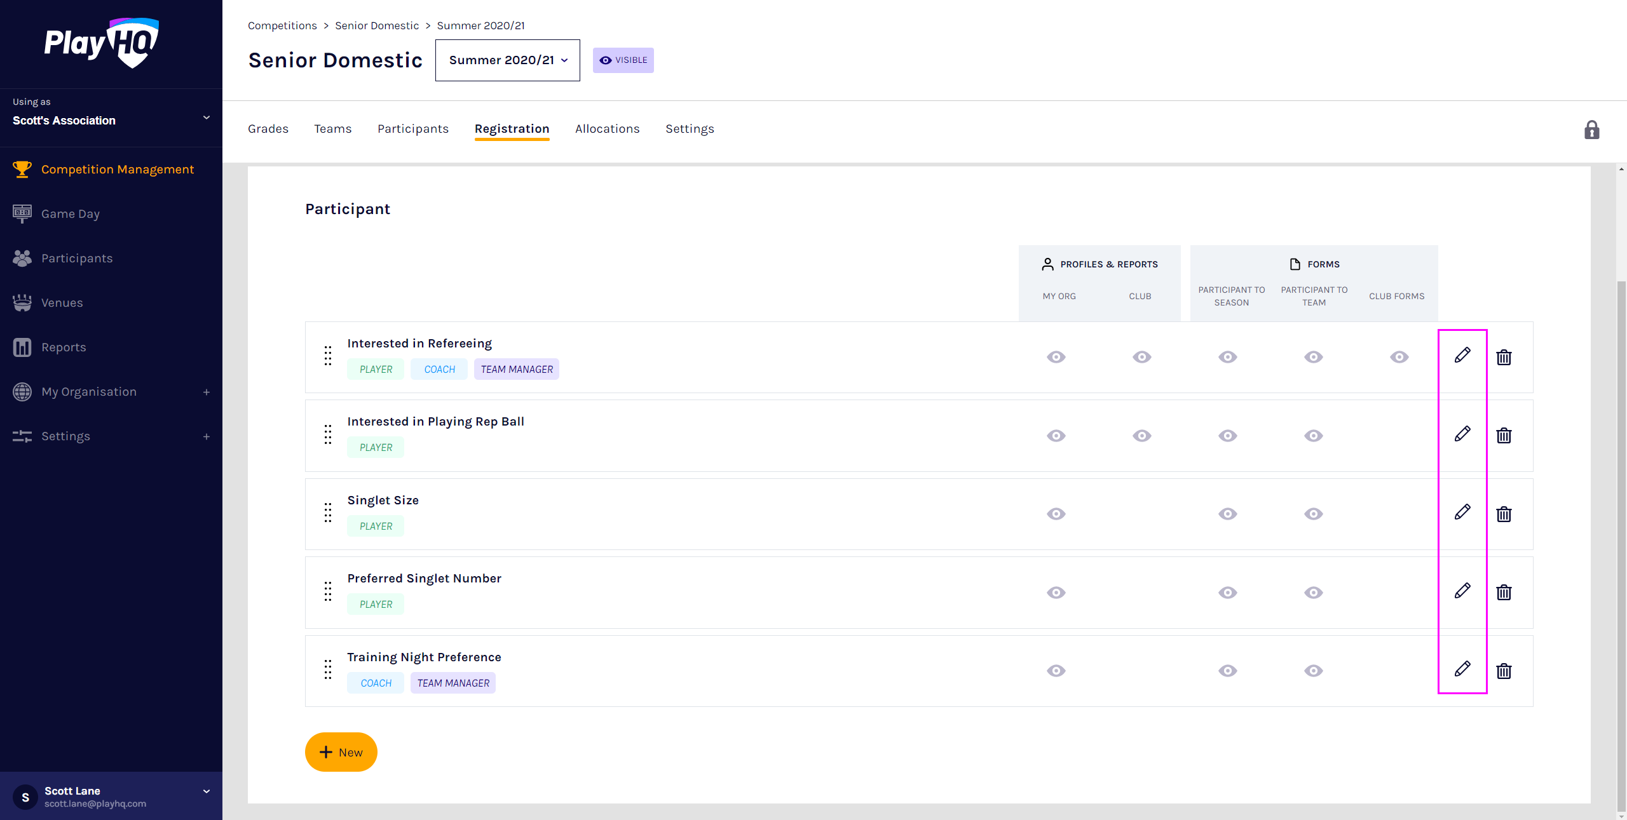Go to Summer 2020/21 breadcrumb

tap(481, 25)
